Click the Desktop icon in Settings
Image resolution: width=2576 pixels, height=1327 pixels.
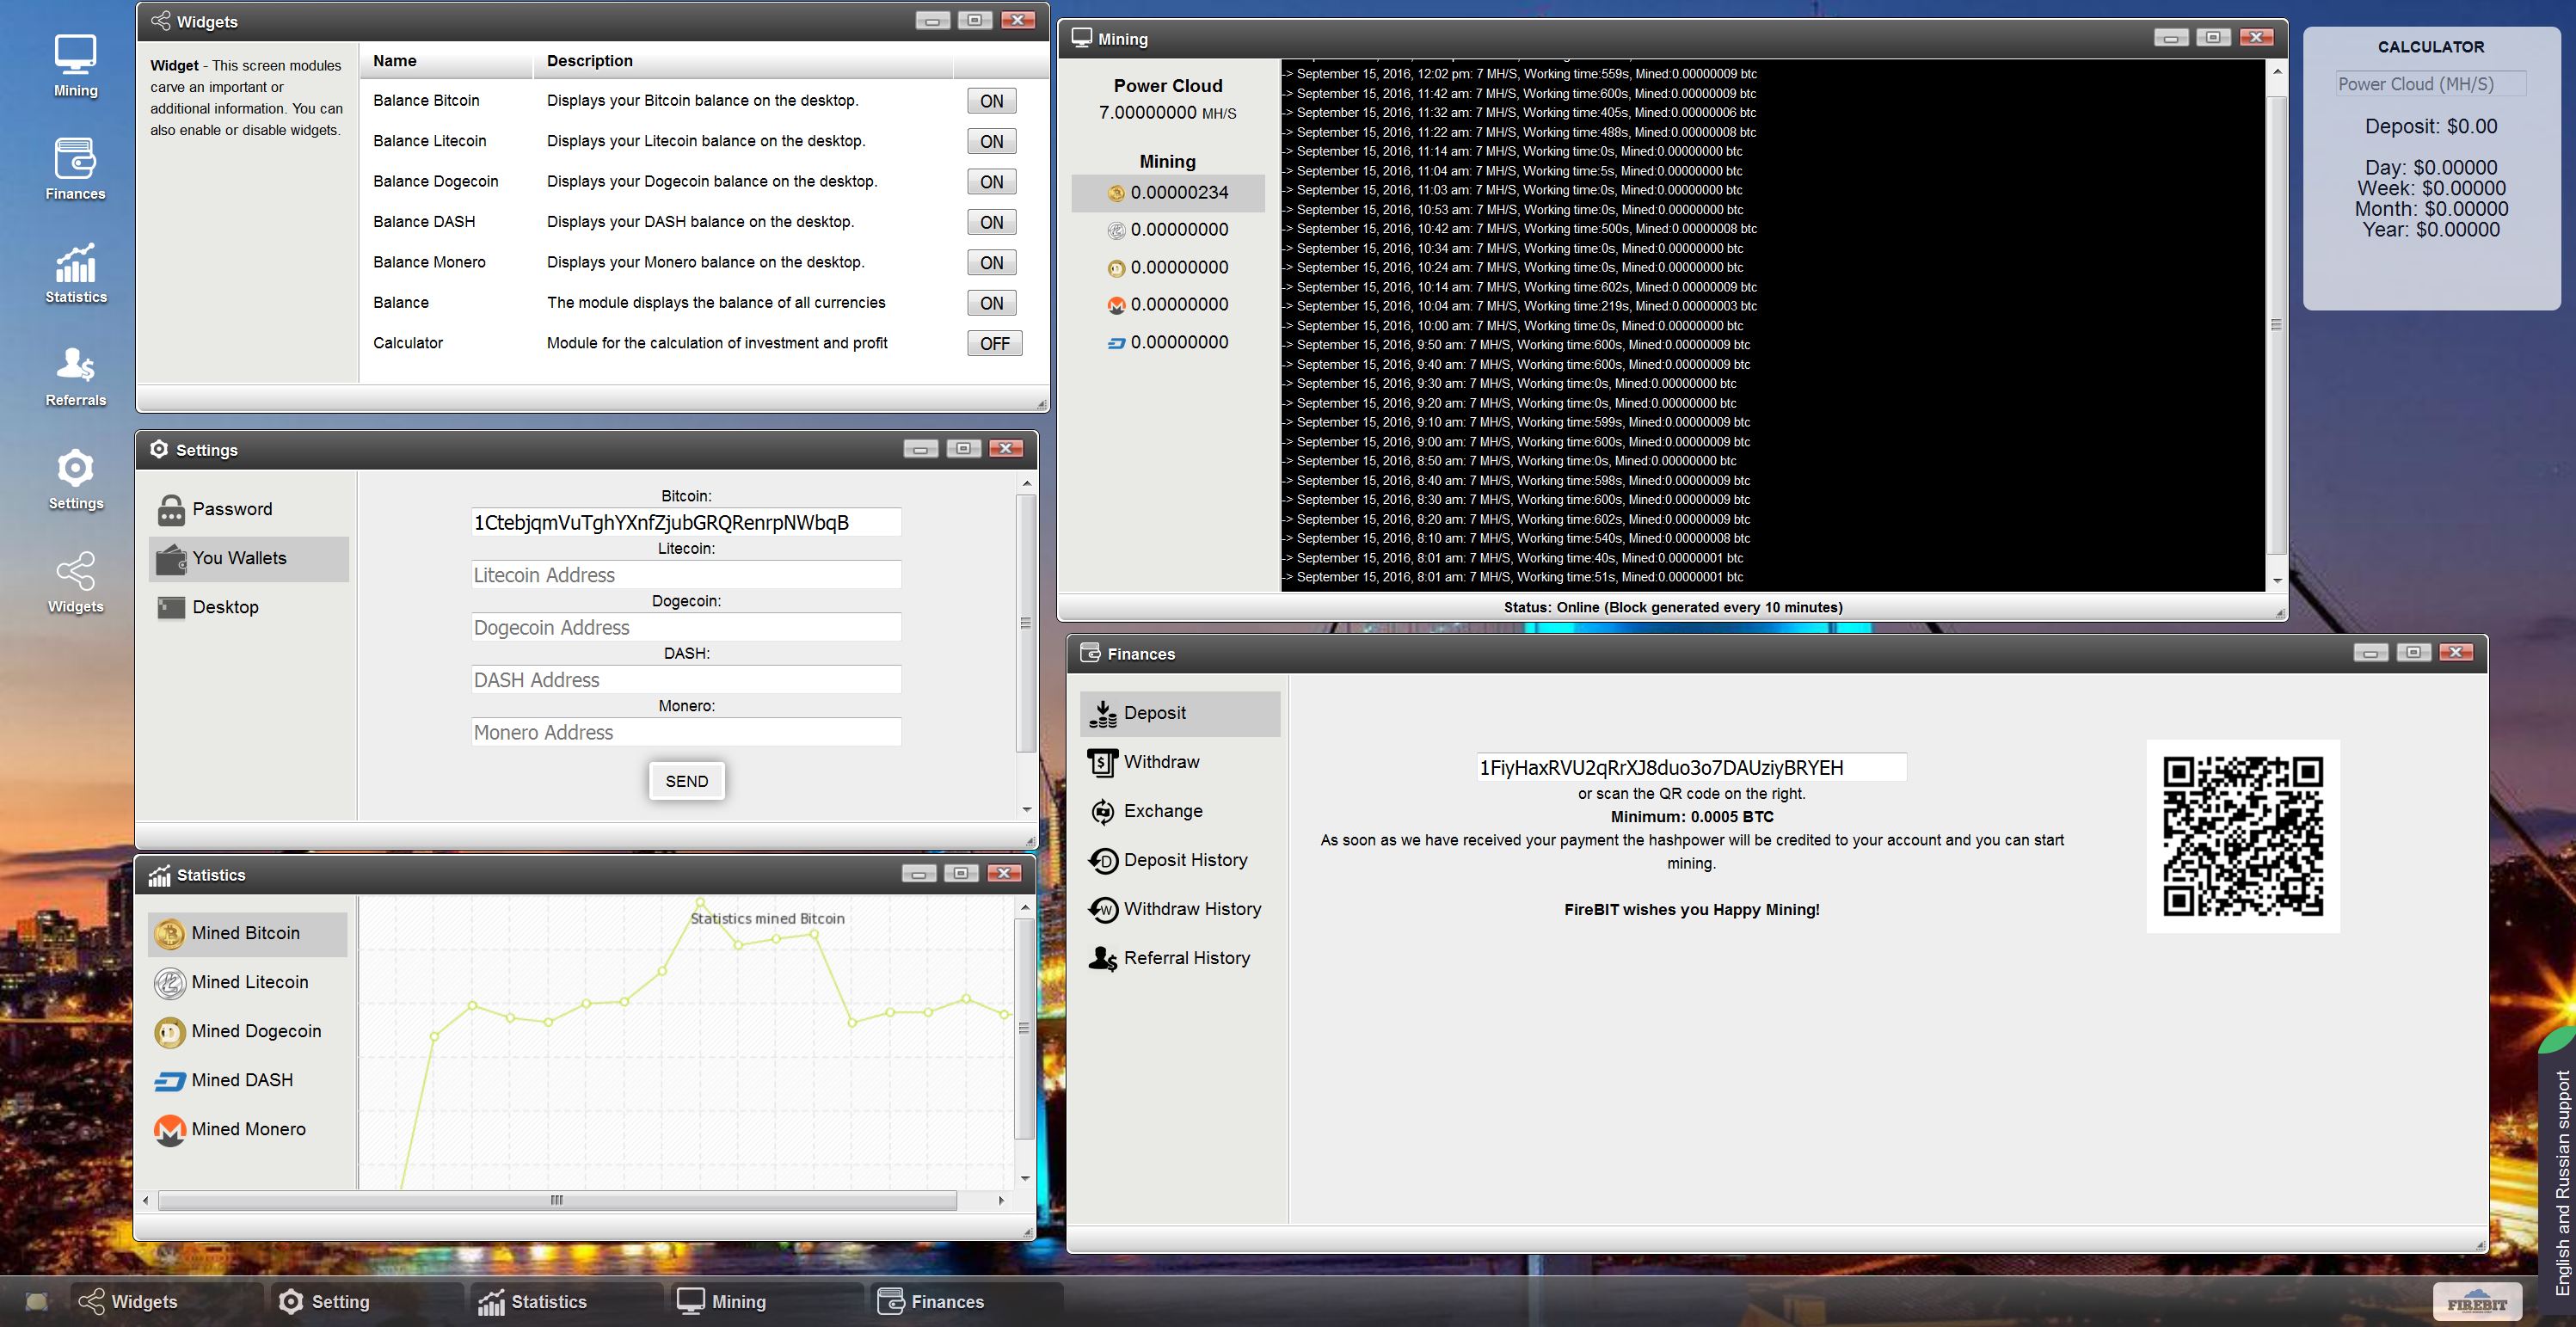pyautogui.click(x=171, y=608)
